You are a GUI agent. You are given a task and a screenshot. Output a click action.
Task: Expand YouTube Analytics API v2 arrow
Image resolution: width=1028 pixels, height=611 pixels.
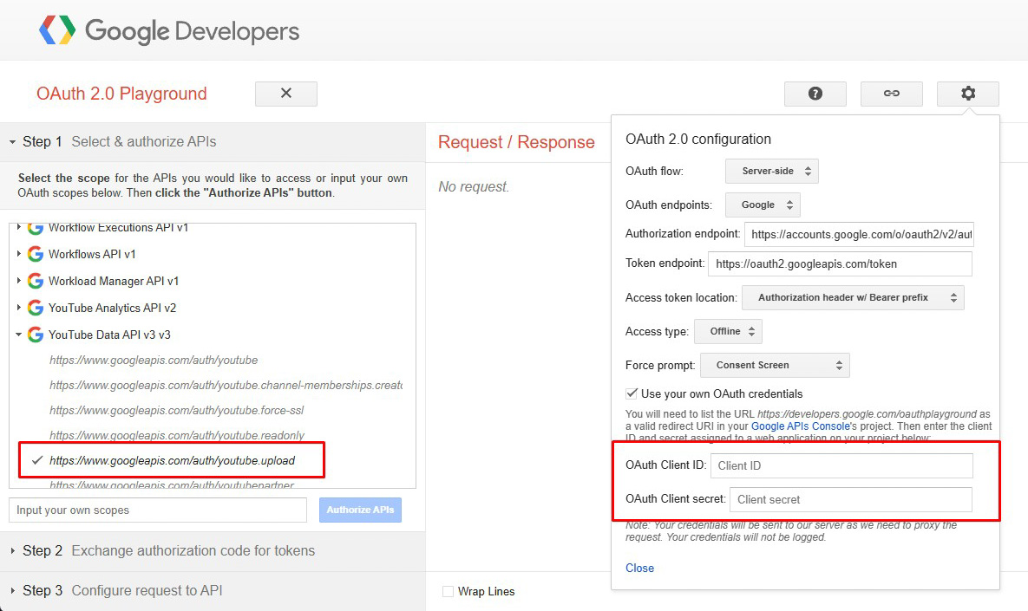coord(18,307)
